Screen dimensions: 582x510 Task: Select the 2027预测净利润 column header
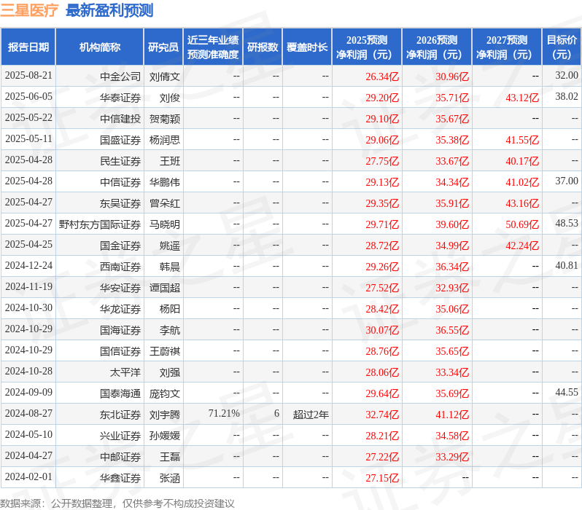507,47
